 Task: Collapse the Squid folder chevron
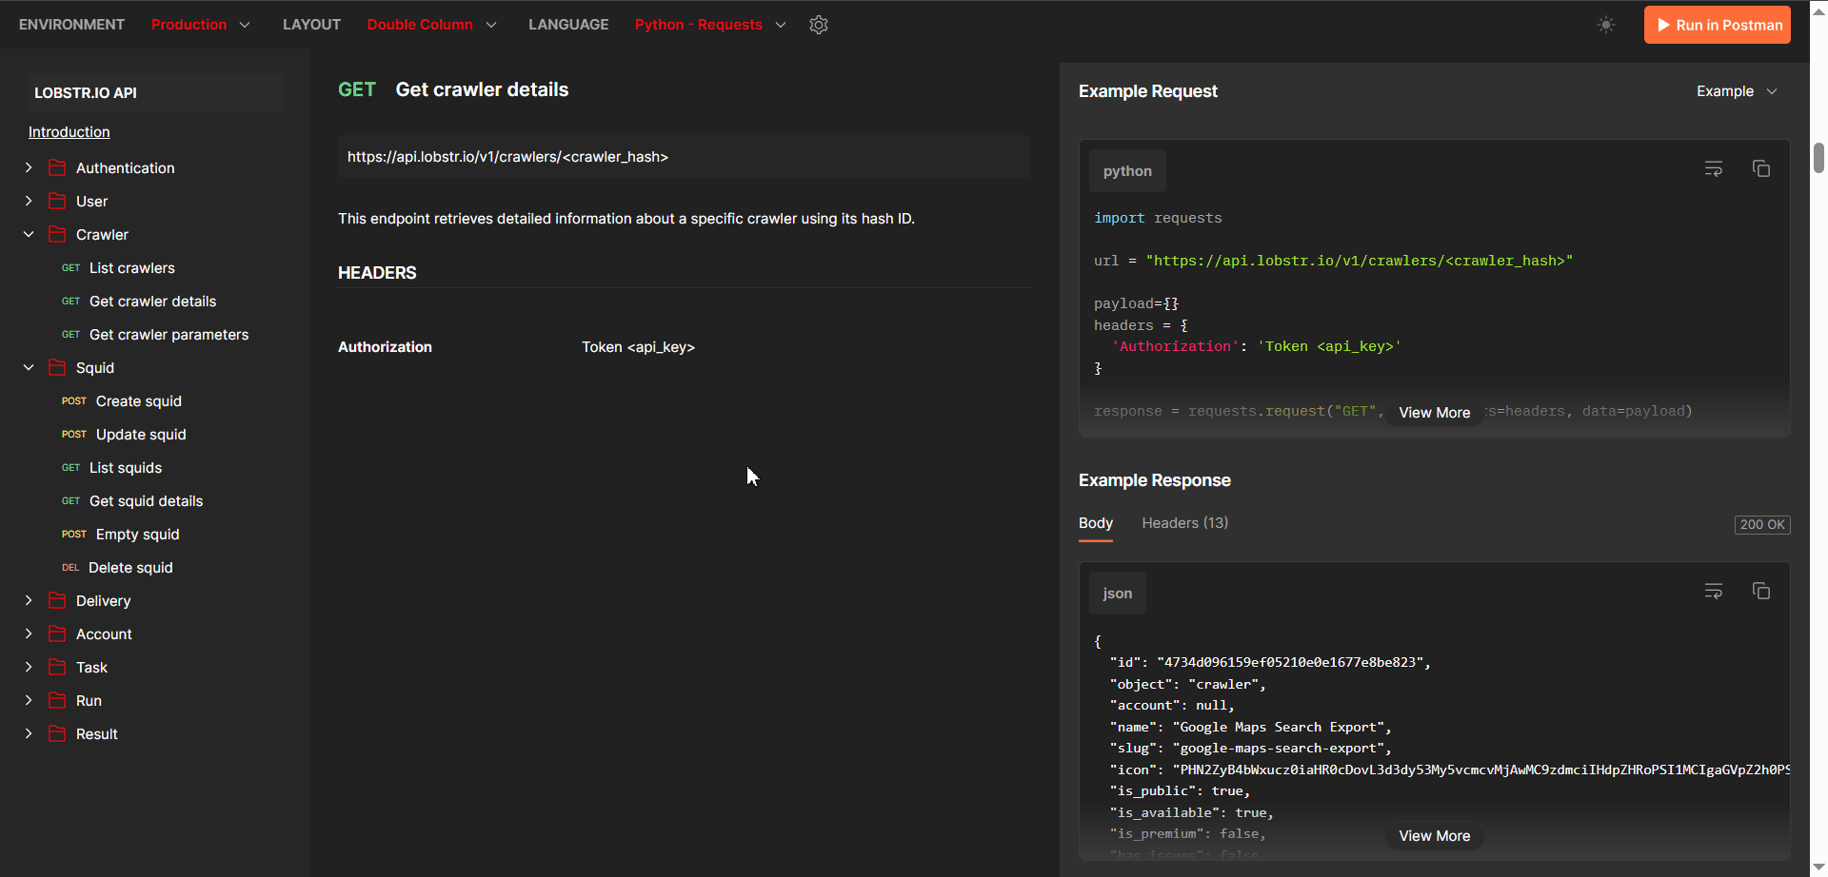click(x=29, y=367)
